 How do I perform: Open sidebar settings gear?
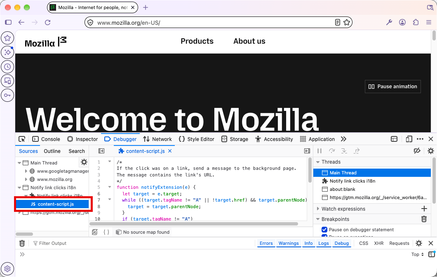click(x=7, y=269)
